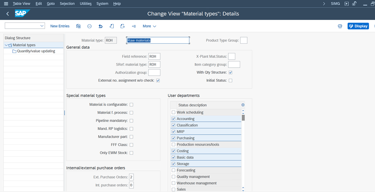Go to the next entry icon
This screenshot has height=192, width=375.
pos(122,26)
